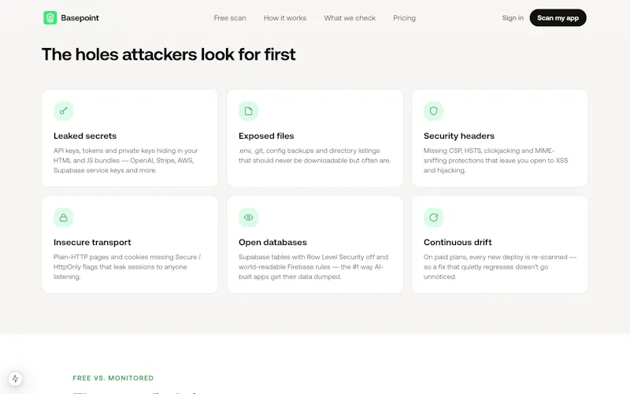Open the How it works nav link
This screenshot has width=630, height=394.
coord(285,18)
